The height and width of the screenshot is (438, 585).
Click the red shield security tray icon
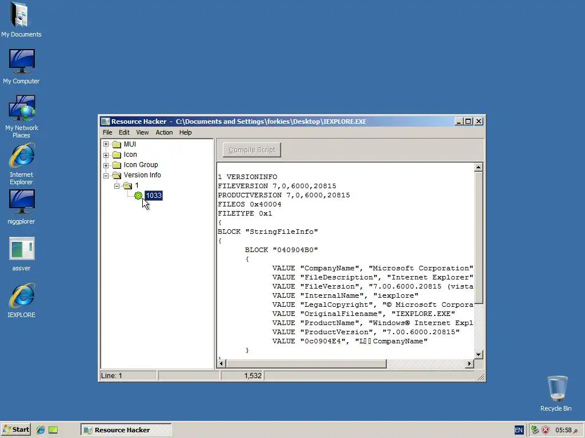click(546, 430)
